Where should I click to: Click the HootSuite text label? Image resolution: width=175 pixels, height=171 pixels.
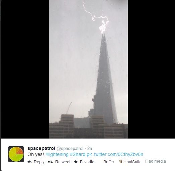(133, 162)
